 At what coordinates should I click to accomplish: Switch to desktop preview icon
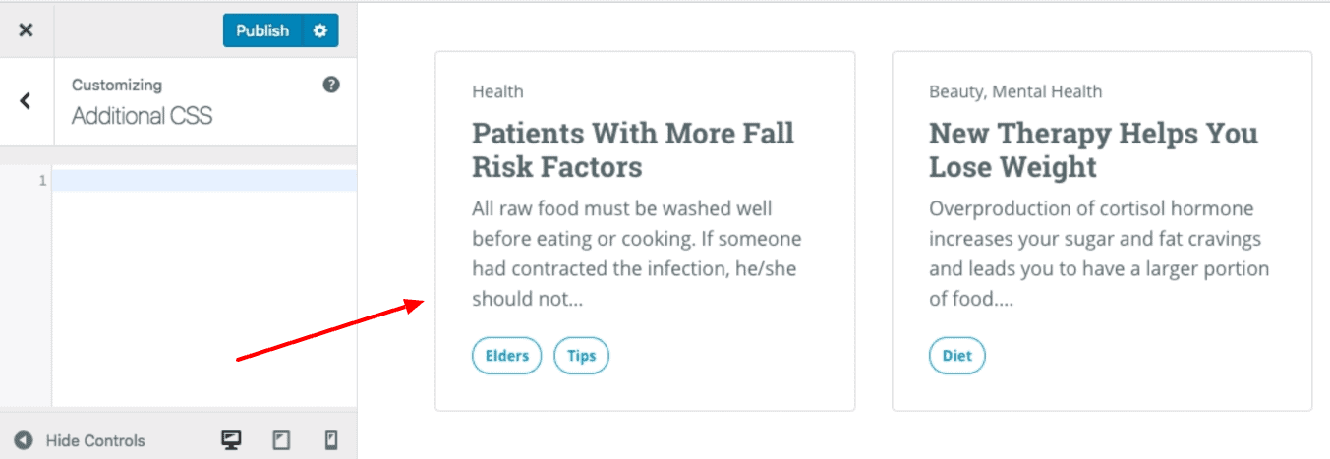coord(231,440)
